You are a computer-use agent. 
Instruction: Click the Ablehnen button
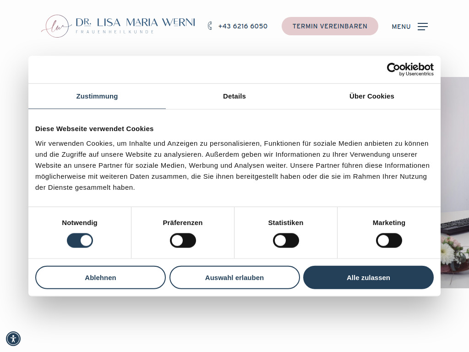(100, 277)
